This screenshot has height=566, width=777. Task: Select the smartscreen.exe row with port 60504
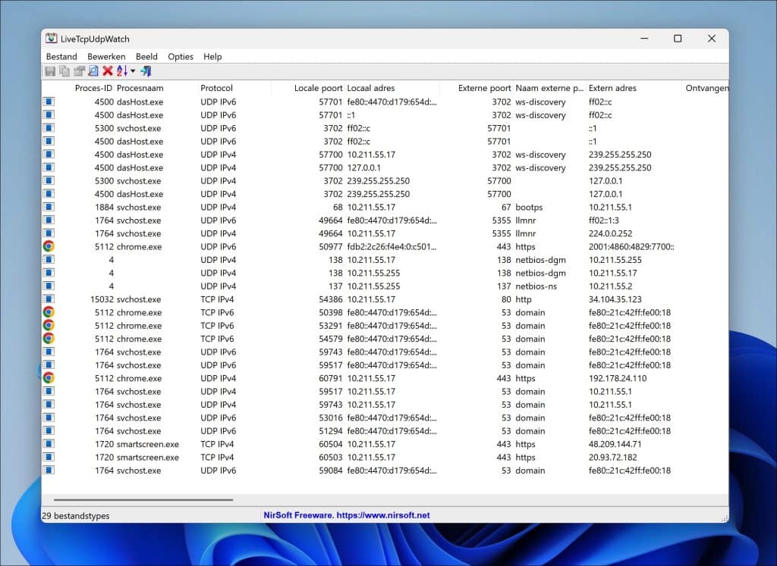(x=385, y=444)
